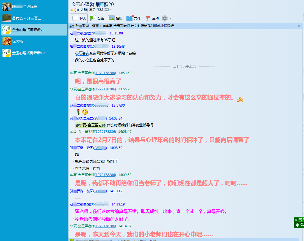Click the gear settings icon in toolbar

point(165,18)
